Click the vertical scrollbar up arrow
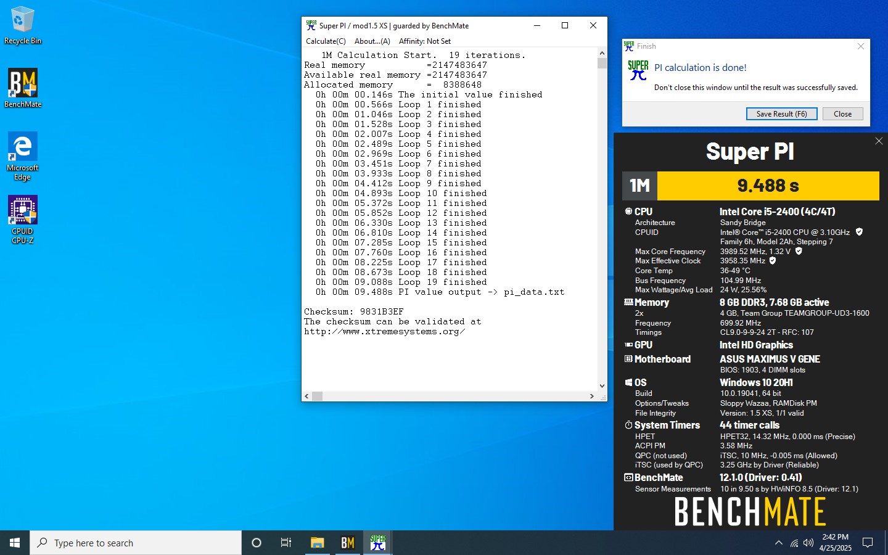This screenshot has height=555, width=888. 602,53
